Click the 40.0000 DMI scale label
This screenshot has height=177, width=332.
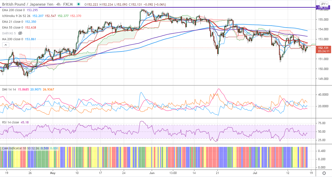[323, 95]
